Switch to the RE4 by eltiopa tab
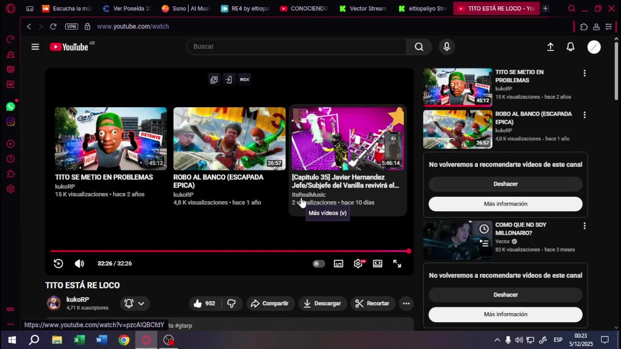 coord(245,9)
